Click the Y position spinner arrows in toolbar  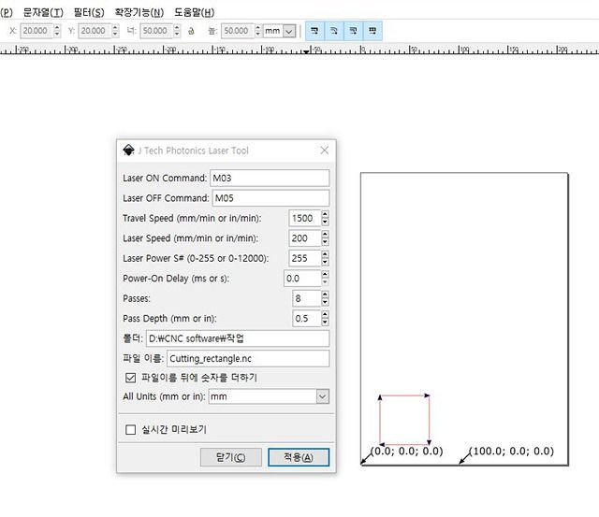115,31
